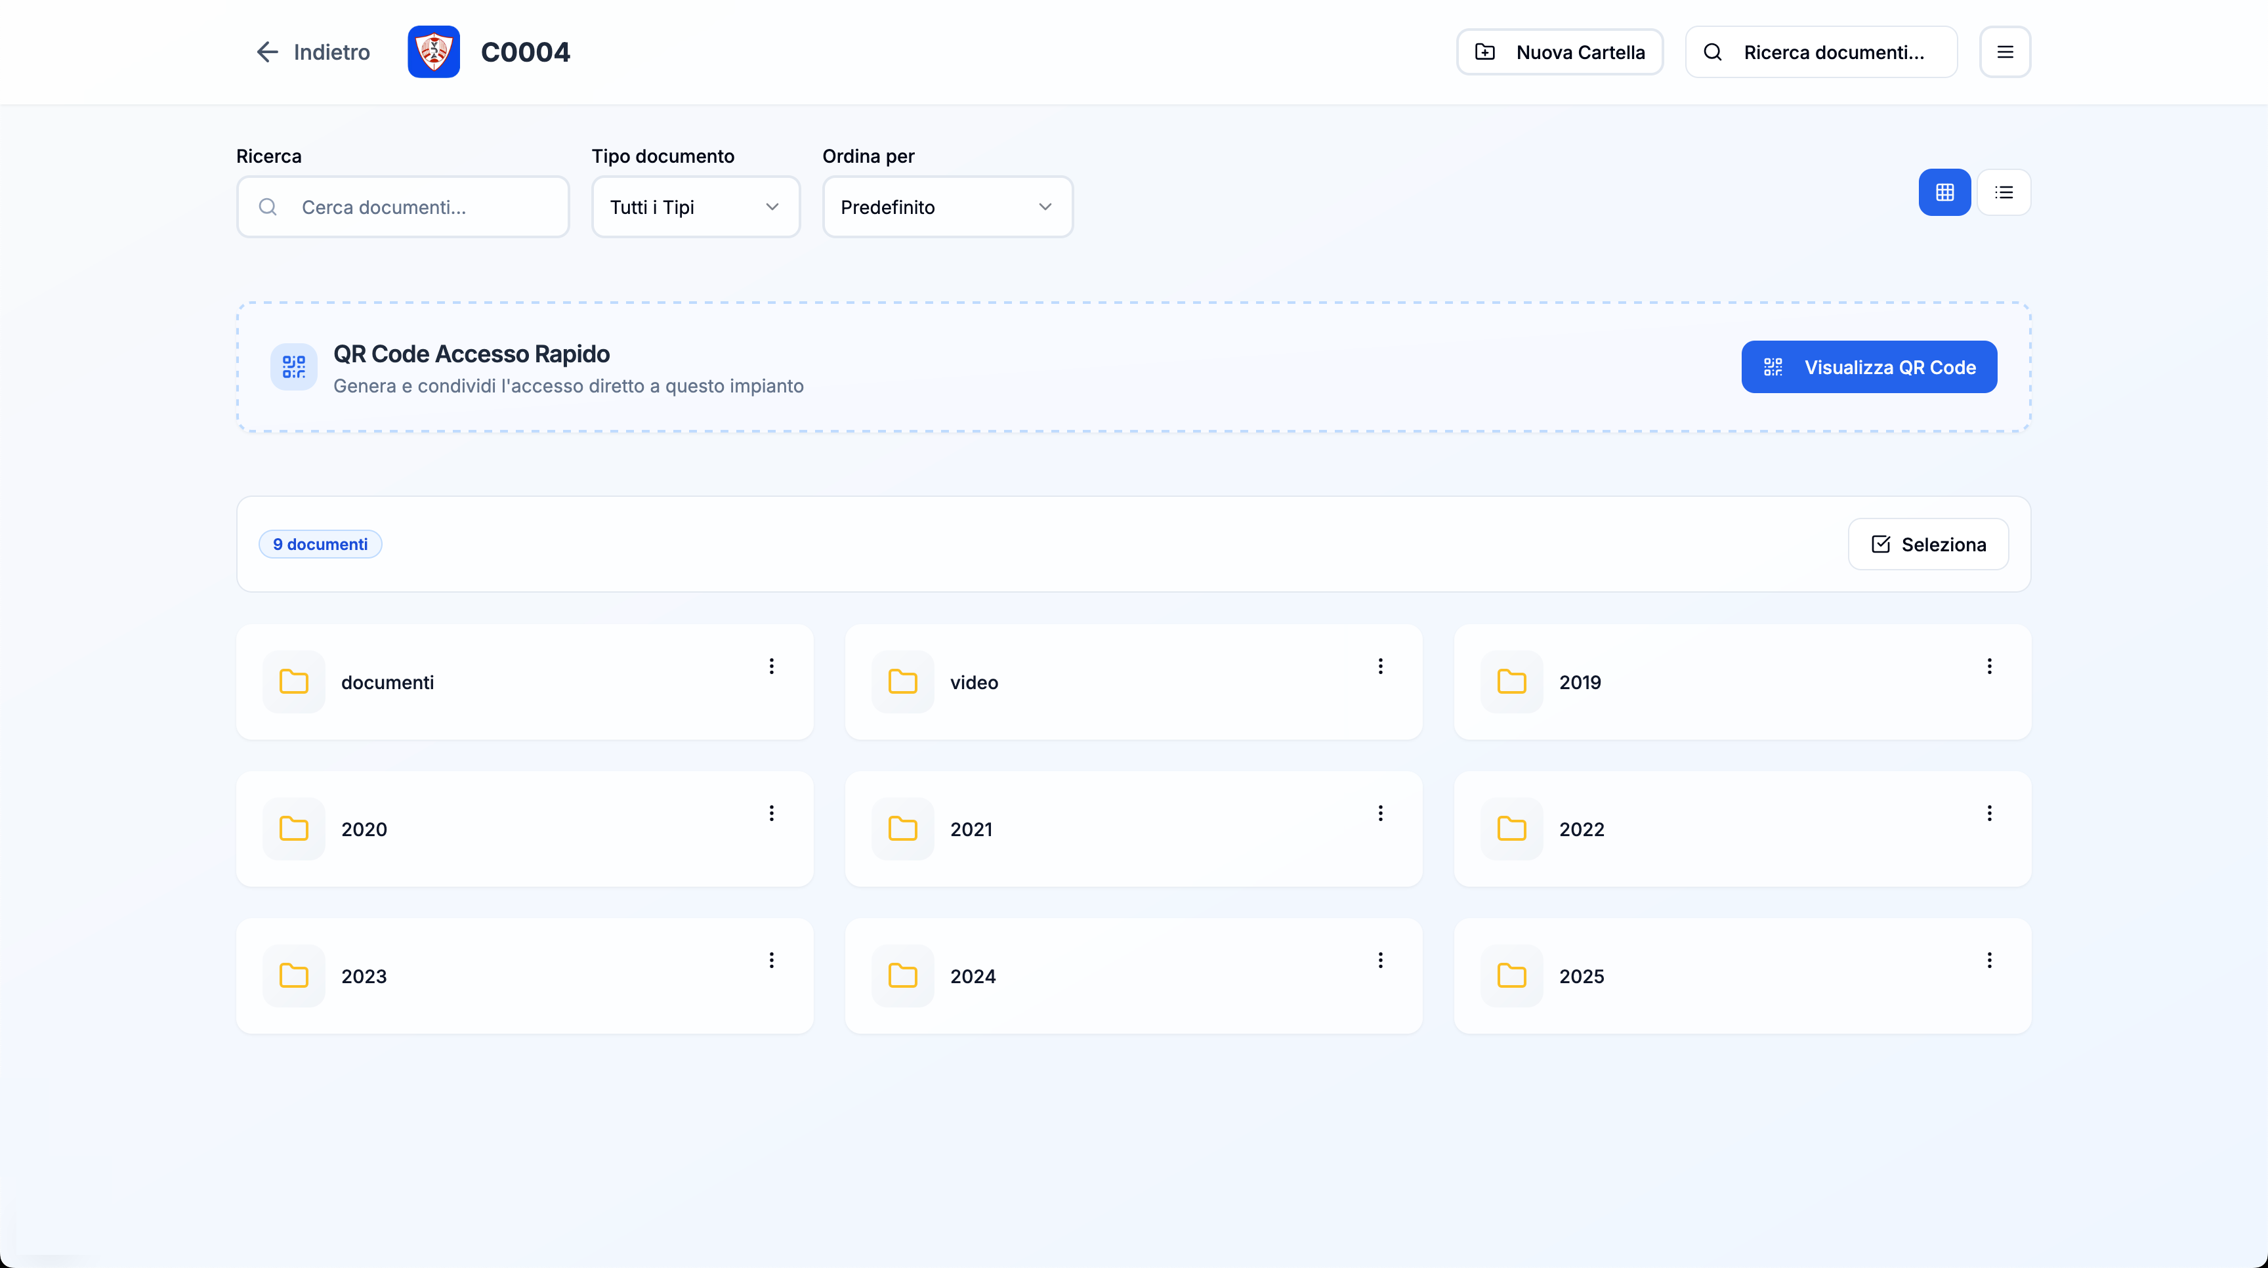The image size is (2268, 1268).
Task: Open three-dot menu for video folder
Action: click(1379, 666)
